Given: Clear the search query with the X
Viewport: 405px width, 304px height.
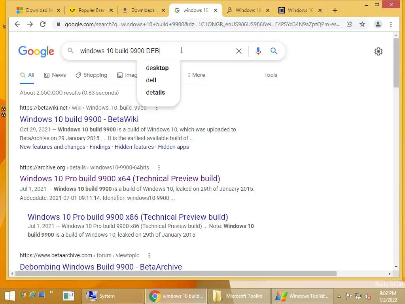Looking at the screenshot, I should click(239, 51).
